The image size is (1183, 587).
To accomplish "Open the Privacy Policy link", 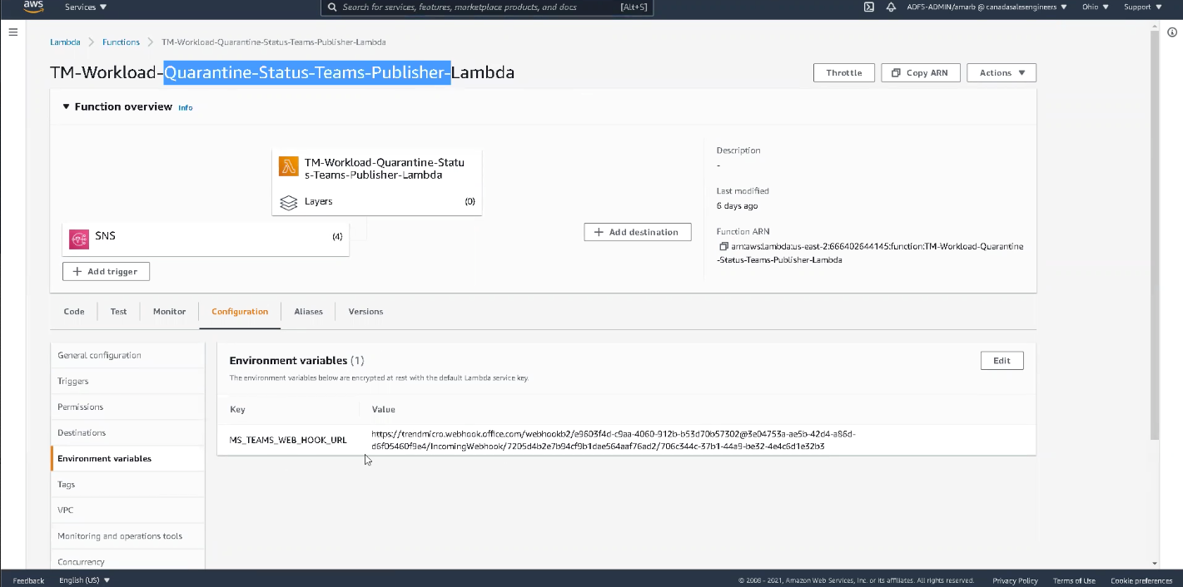I will tap(1015, 580).
